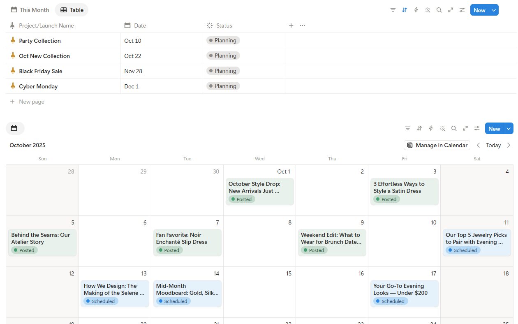Open Planning status of Party Collection

223,40
